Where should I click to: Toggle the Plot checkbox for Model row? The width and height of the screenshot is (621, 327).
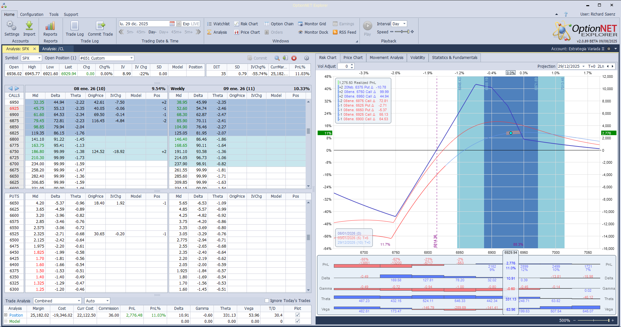(x=298, y=321)
